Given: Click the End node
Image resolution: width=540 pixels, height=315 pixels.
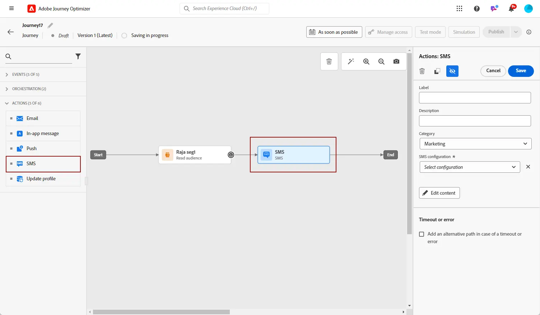Looking at the screenshot, I should pyautogui.click(x=391, y=155).
